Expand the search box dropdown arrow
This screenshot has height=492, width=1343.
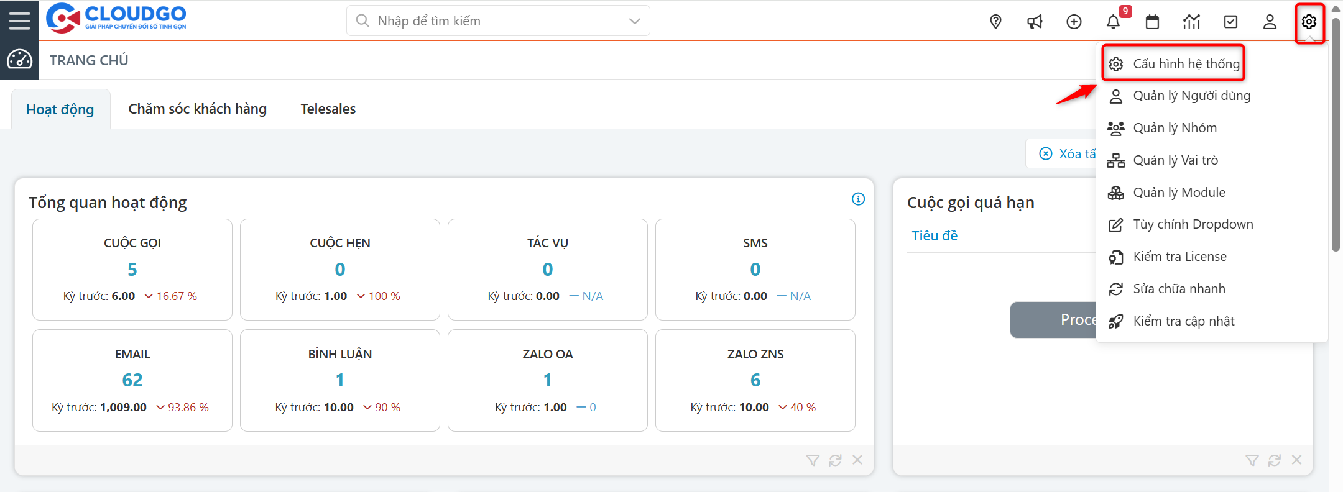[634, 21]
